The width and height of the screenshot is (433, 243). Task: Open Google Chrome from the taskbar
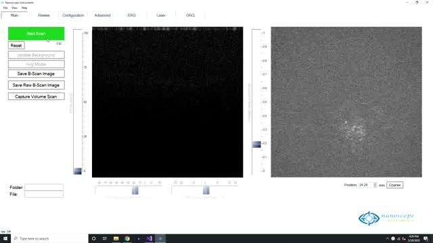point(127,238)
